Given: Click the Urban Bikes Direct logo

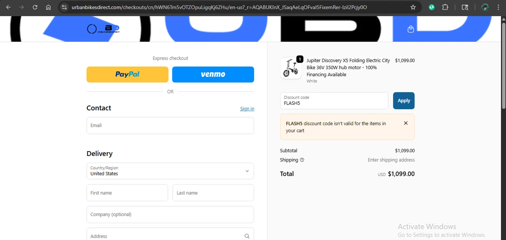Looking at the screenshot, I should tap(103, 29).
